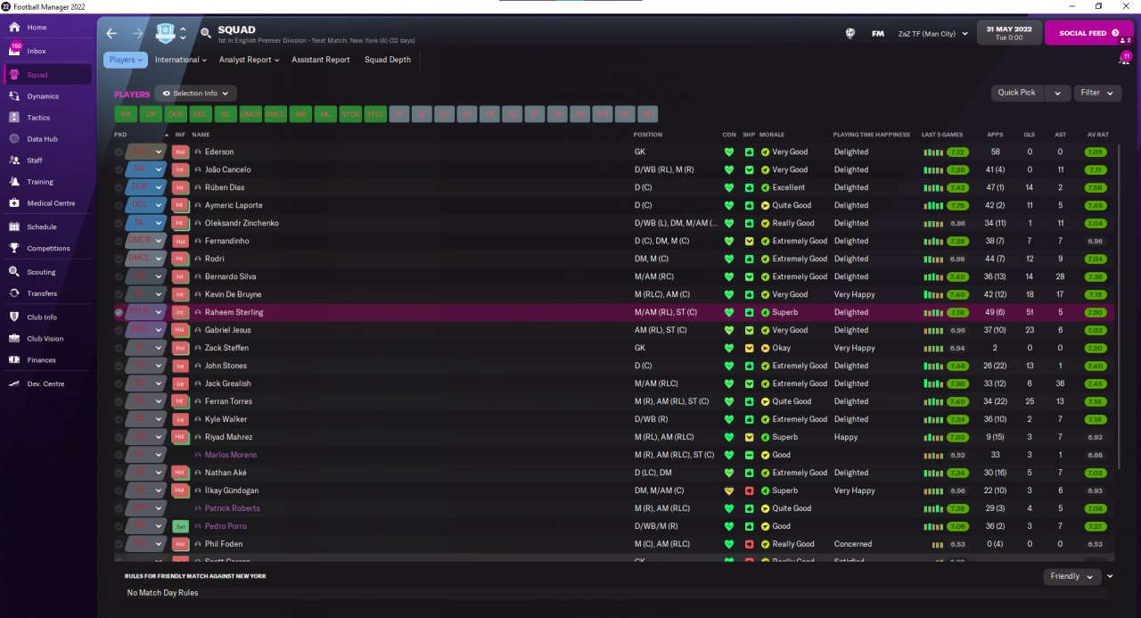Open the Analyst Report menu
1141x618 pixels.
250,60
